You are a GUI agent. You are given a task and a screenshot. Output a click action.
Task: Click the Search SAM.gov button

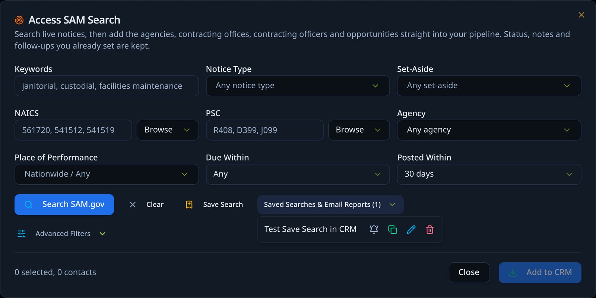[x=64, y=205]
